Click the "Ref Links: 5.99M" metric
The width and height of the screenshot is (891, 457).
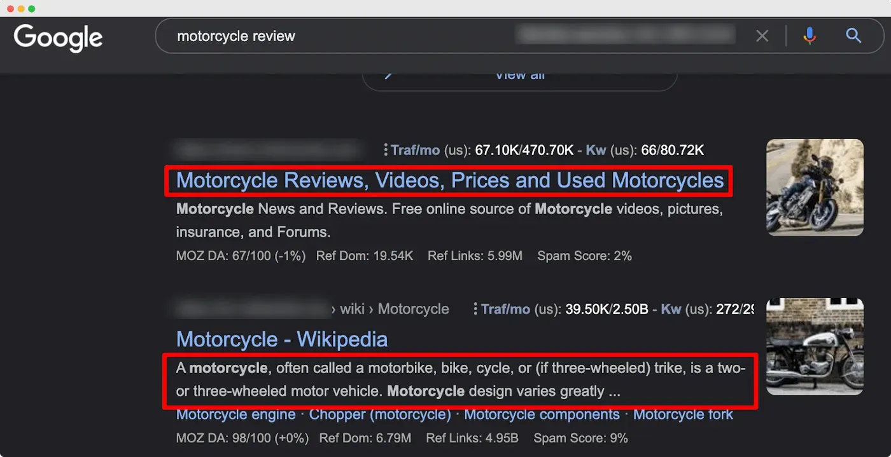pyautogui.click(x=475, y=256)
